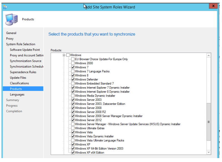
Task: Click the wizard icon in the title bar
Action: click(5, 6)
